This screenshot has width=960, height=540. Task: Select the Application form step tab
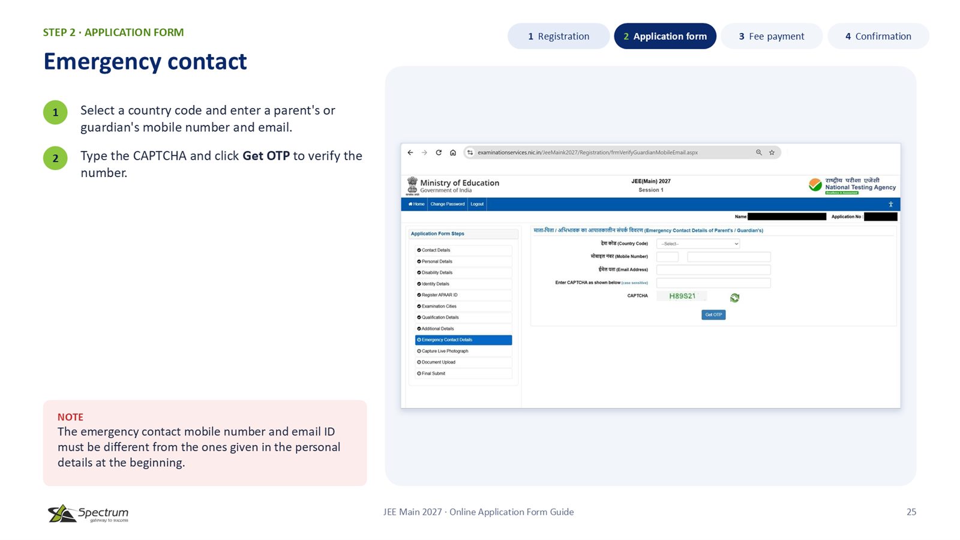pyautogui.click(x=665, y=36)
